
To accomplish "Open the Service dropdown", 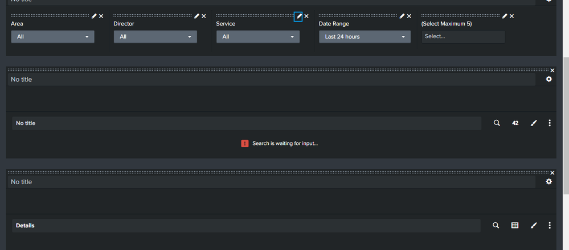I will 257,37.
